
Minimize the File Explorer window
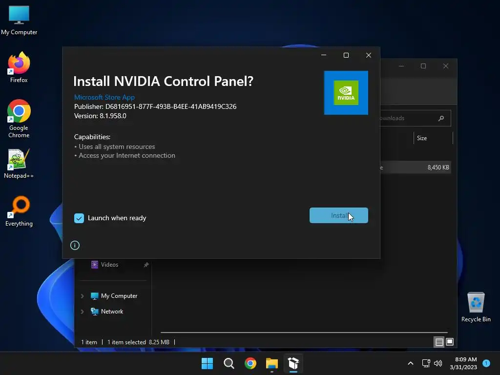coord(401,66)
